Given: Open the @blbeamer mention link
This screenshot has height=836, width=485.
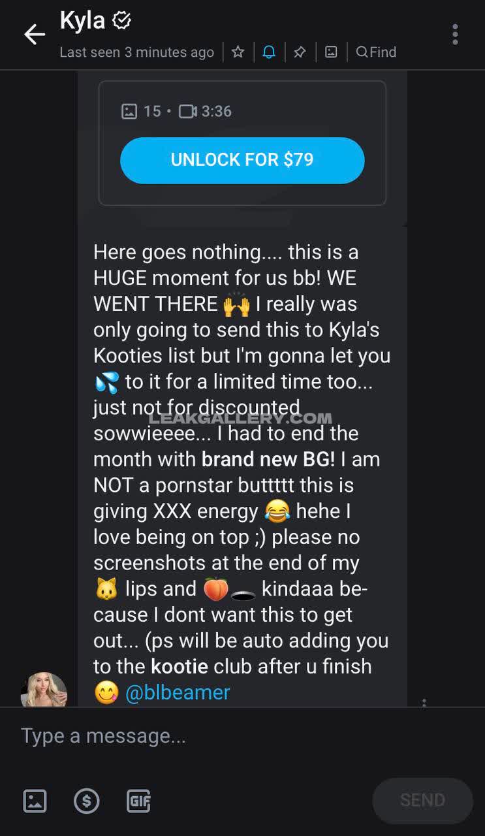Looking at the screenshot, I should [x=178, y=692].
